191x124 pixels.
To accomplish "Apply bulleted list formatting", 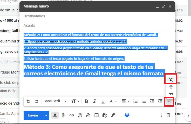I will [144, 101].
